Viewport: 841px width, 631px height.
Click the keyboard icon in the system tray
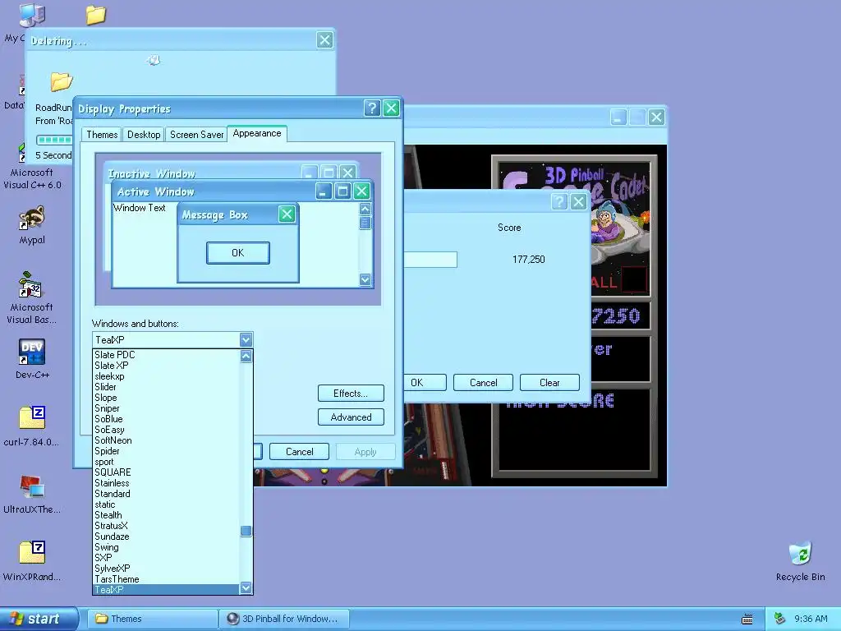(x=747, y=619)
